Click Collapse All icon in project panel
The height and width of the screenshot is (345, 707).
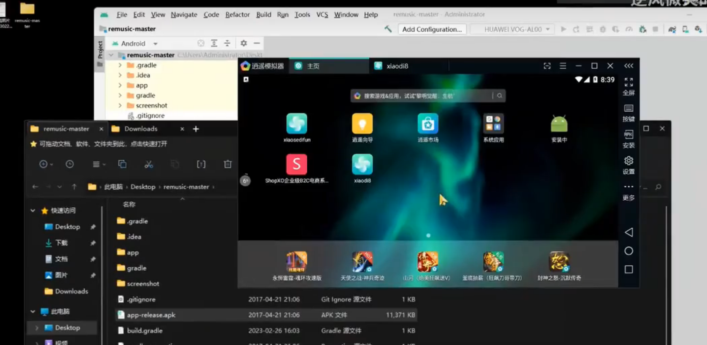[227, 43]
